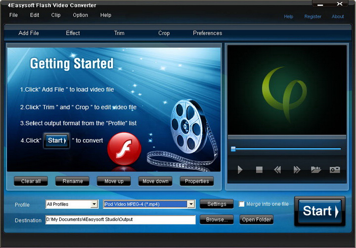The width and height of the screenshot is (356, 248).
Task: Click the Open Folder button
Action: (256, 219)
